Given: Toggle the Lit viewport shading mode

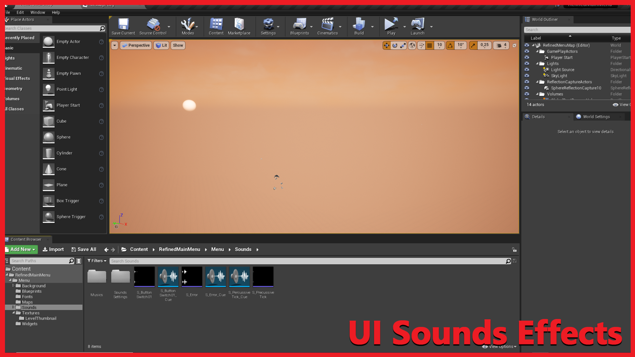Looking at the screenshot, I should [x=161, y=45].
